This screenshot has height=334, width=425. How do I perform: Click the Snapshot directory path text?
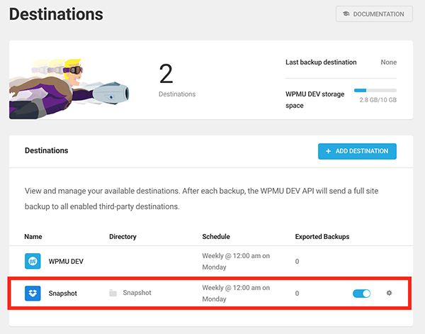pos(137,293)
